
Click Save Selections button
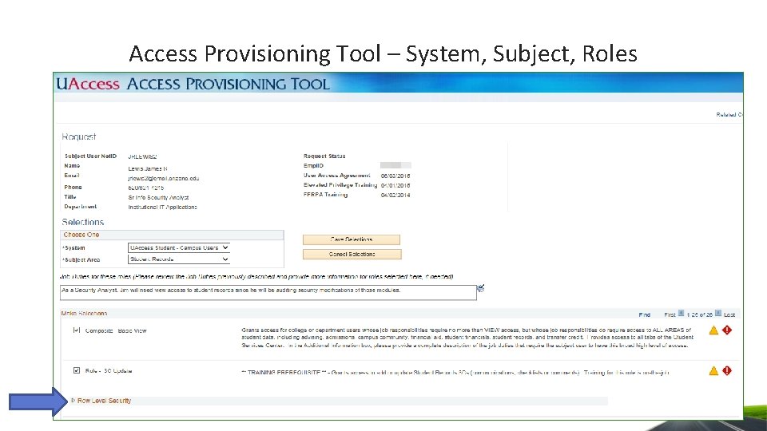pyautogui.click(x=352, y=239)
